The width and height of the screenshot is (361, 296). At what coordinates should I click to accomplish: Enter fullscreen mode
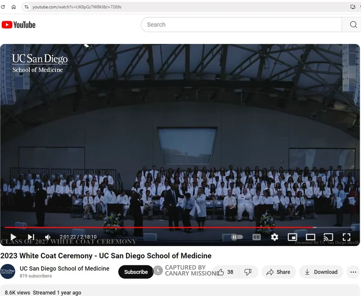pos(347,237)
